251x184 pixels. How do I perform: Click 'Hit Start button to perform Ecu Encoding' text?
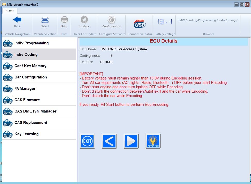pyautogui.click(x=135, y=105)
